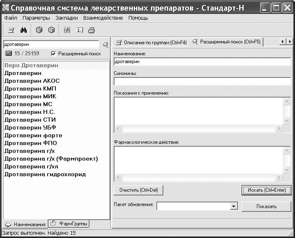Click the first package box toolbar icon
Viewport: 295px width, 238px height.
tap(39, 30)
